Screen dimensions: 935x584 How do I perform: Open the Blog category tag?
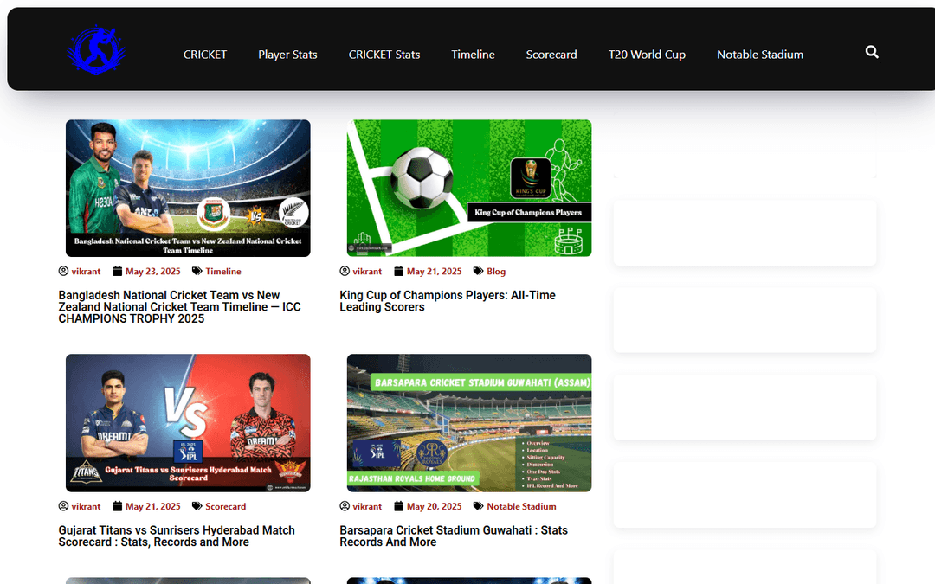(496, 272)
